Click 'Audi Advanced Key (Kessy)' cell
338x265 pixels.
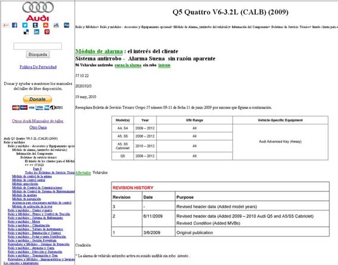pos(280,141)
